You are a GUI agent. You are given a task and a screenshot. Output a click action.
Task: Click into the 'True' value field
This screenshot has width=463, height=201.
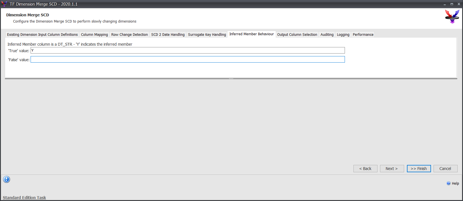[x=187, y=50]
